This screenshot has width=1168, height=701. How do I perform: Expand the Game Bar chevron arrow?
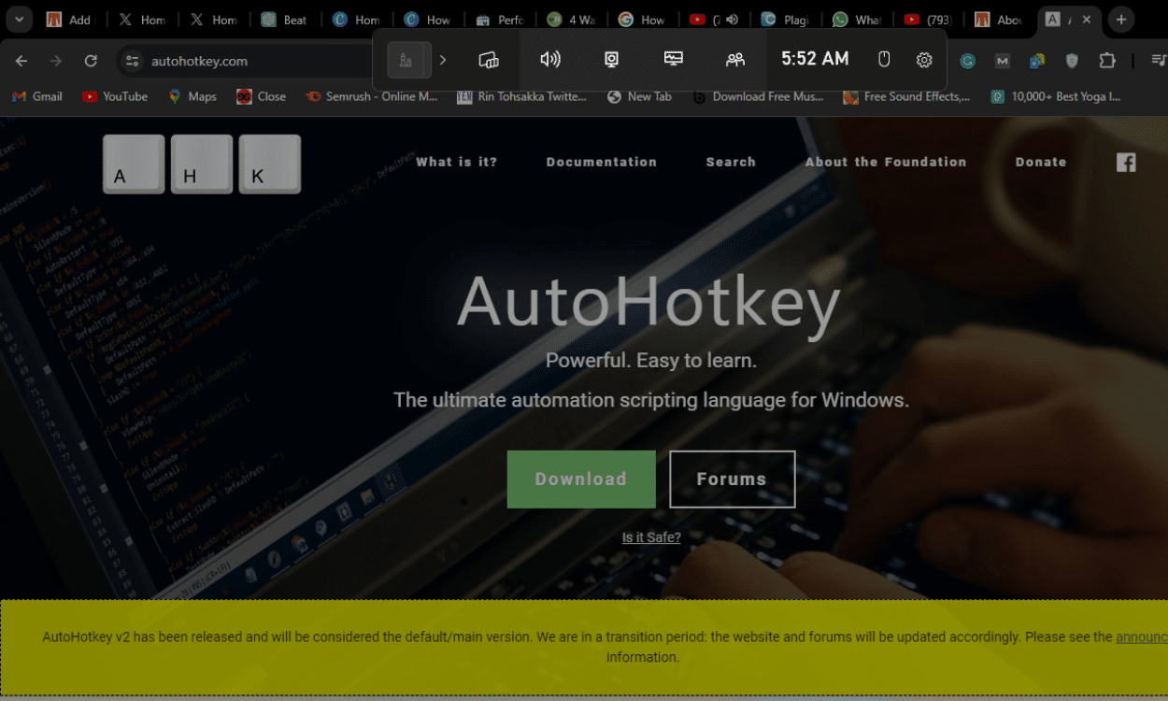443,60
